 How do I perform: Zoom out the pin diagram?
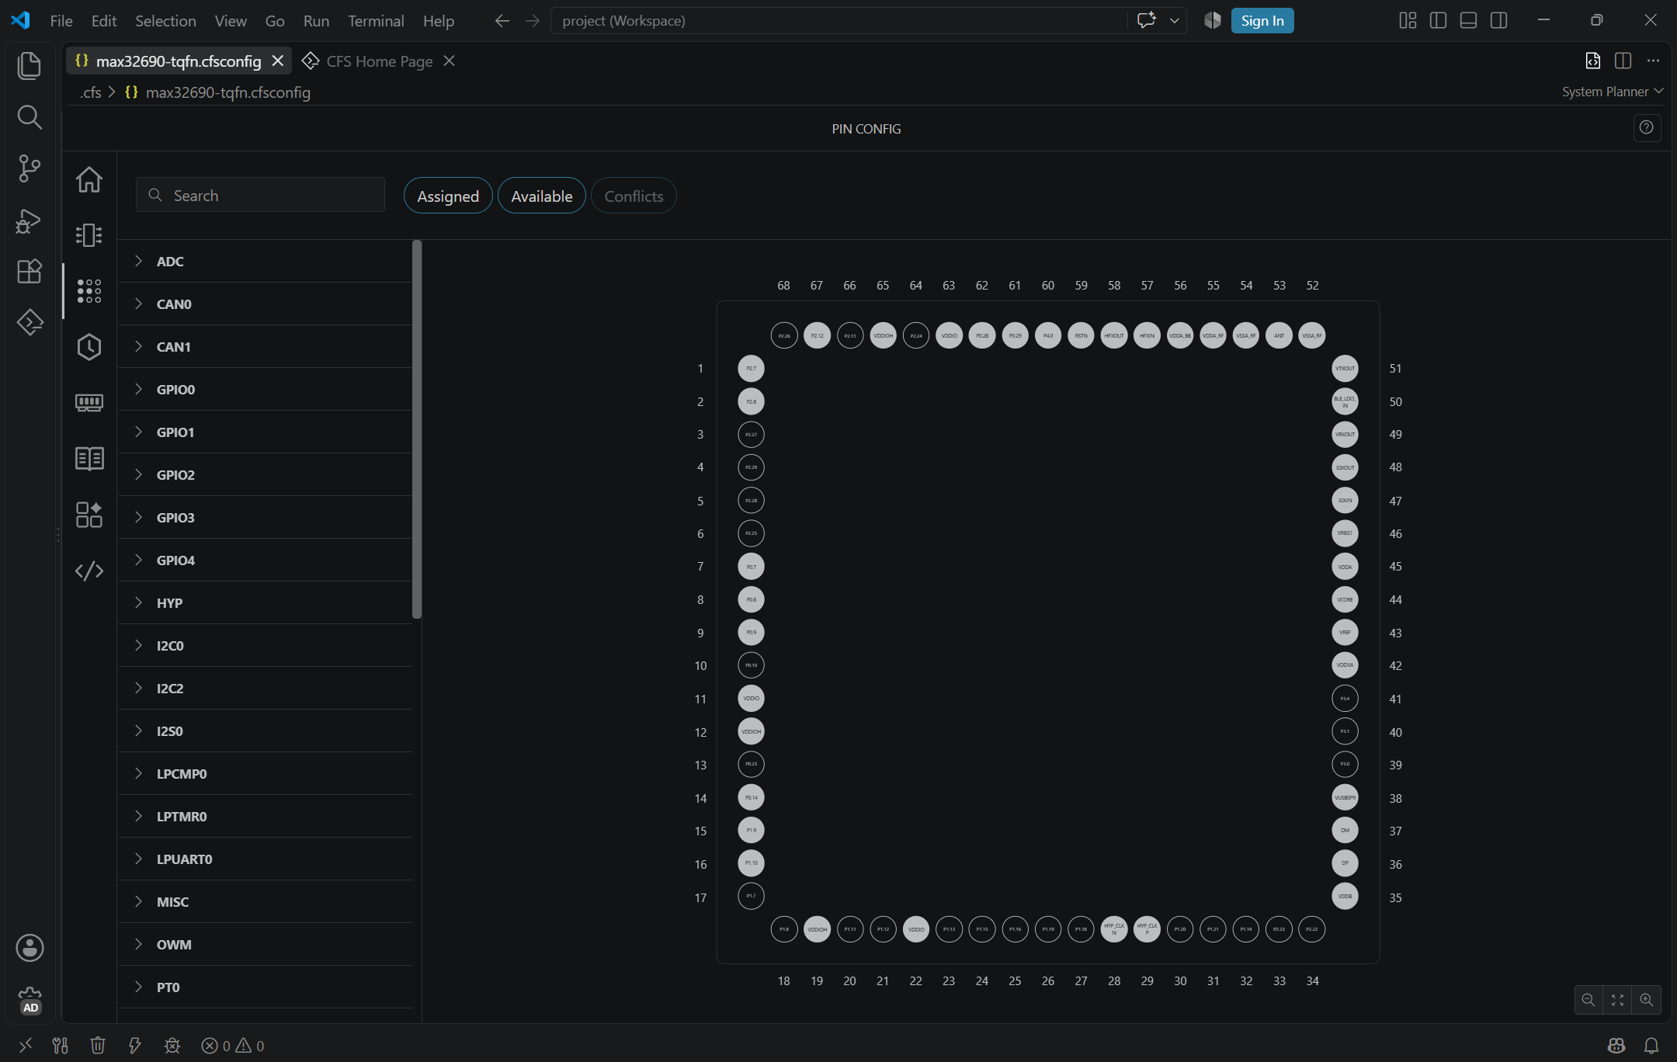[1588, 1000]
